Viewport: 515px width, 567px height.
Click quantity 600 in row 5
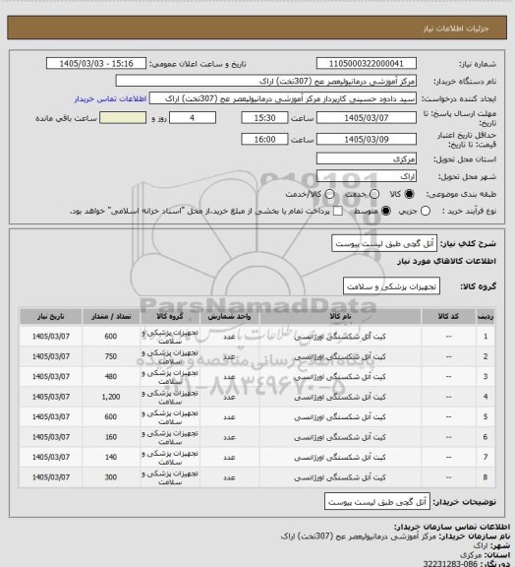pyautogui.click(x=111, y=417)
